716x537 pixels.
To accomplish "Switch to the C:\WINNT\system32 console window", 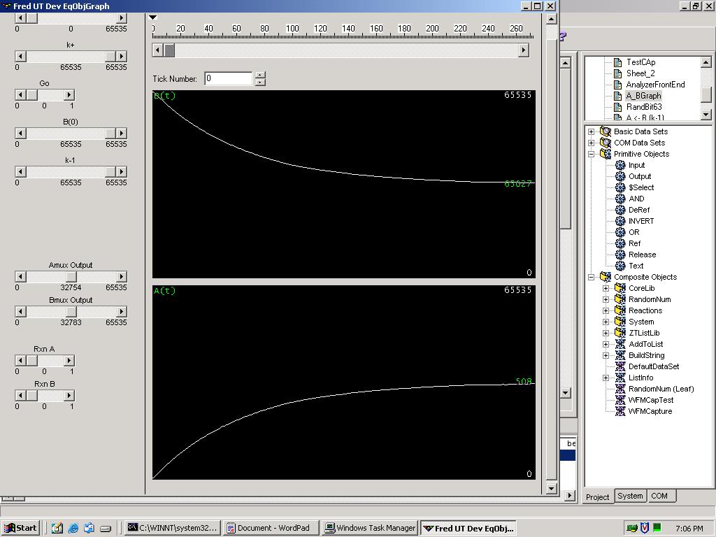I will (173, 528).
